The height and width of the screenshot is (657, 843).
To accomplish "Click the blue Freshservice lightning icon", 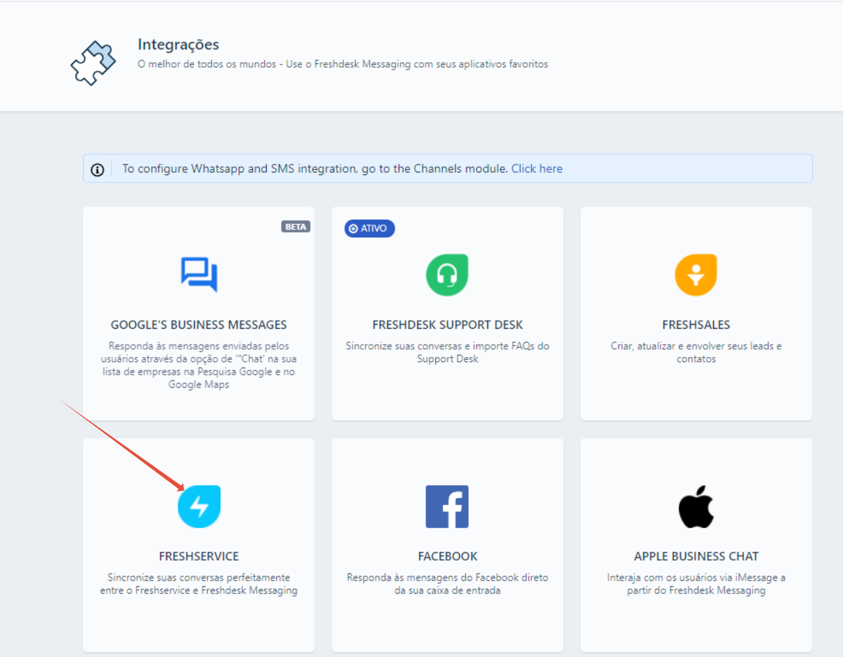I will [x=199, y=506].
